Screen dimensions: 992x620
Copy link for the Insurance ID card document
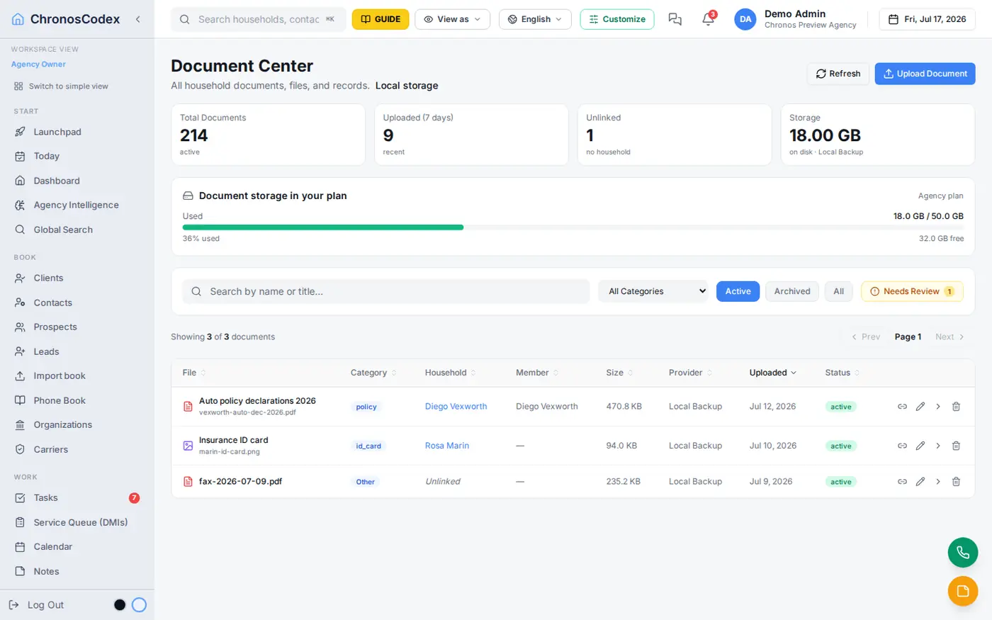click(x=902, y=446)
